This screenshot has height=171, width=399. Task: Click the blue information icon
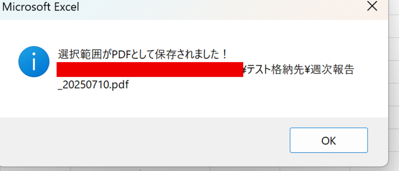point(34,62)
